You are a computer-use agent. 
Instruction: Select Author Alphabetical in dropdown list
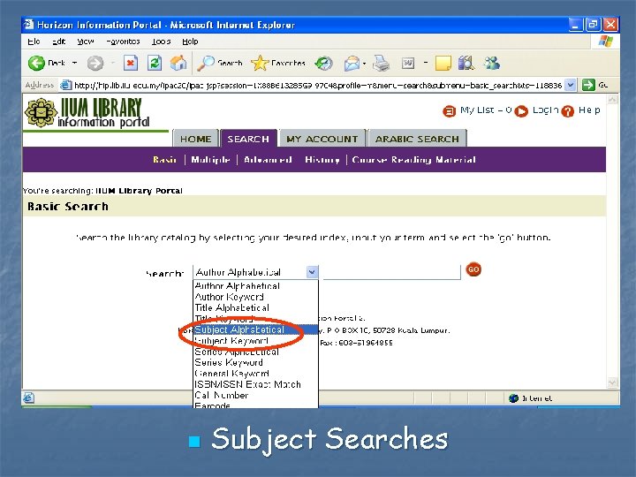255,285
